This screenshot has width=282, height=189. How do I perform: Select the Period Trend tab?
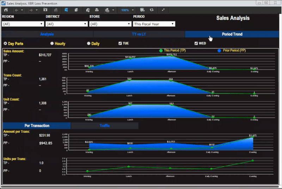coord(232,34)
